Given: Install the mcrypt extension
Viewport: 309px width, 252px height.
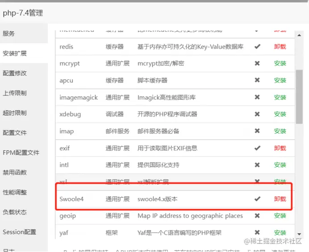Looking at the screenshot, I should point(280,63).
